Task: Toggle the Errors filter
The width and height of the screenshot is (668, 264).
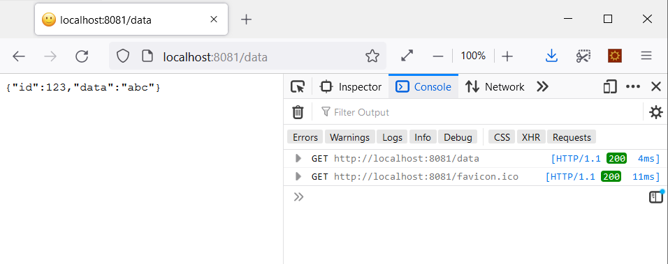Action: click(x=305, y=137)
